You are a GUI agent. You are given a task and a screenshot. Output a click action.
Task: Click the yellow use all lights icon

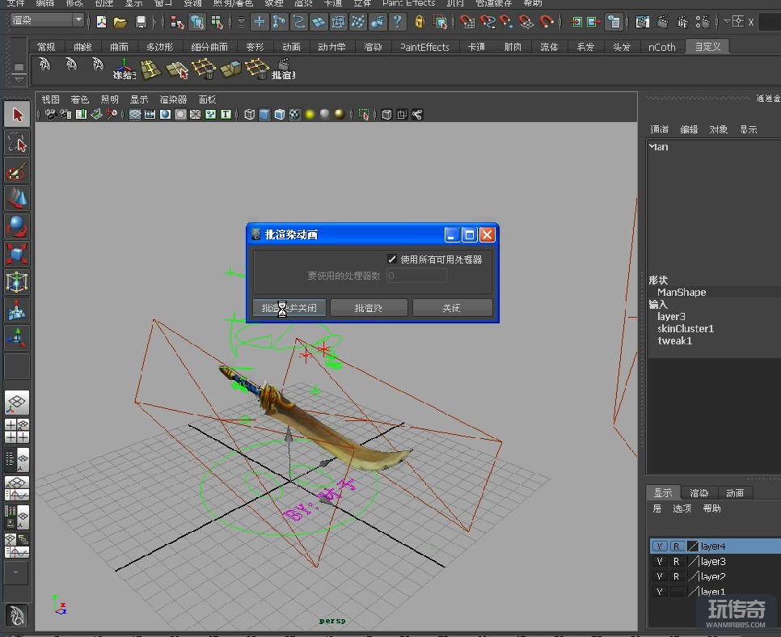pyautogui.click(x=310, y=115)
